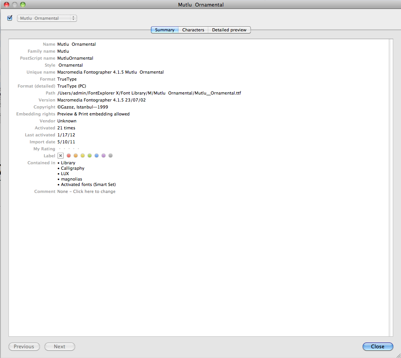Open the Detailed preview tab
Viewport: 401px width, 358px height.
click(229, 30)
